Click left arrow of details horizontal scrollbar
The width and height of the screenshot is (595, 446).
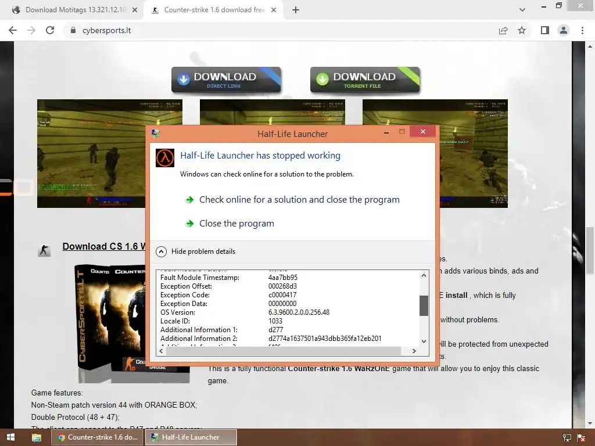pos(162,351)
